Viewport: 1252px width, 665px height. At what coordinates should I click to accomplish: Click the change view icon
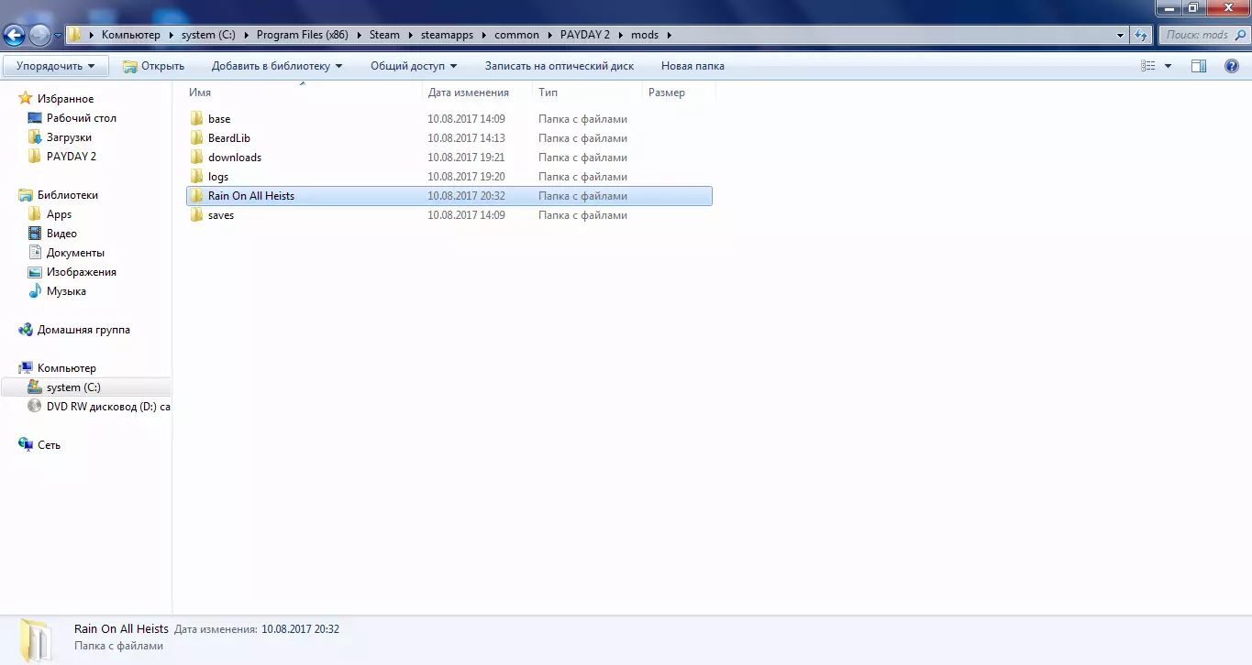tap(1147, 66)
